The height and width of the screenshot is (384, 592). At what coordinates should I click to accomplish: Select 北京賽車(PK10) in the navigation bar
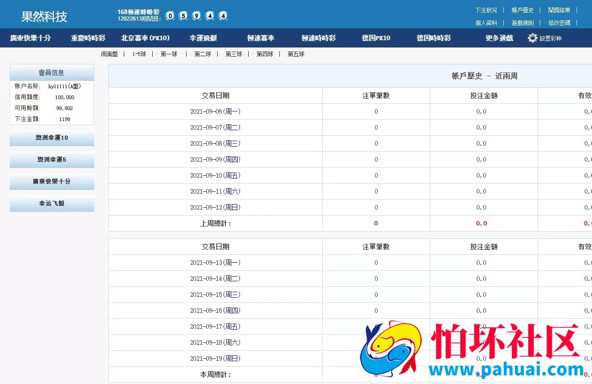click(x=145, y=38)
